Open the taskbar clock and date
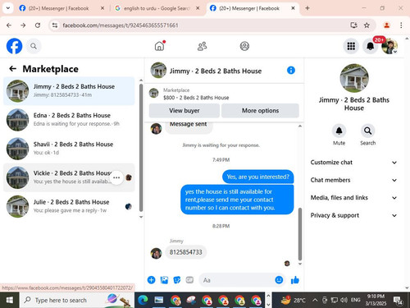Image resolution: width=410 pixels, height=308 pixels. click(376, 300)
